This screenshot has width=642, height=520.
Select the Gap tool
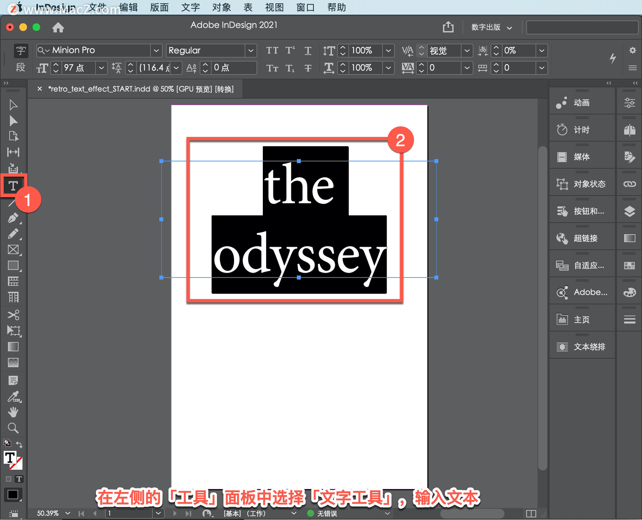pos(13,152)
